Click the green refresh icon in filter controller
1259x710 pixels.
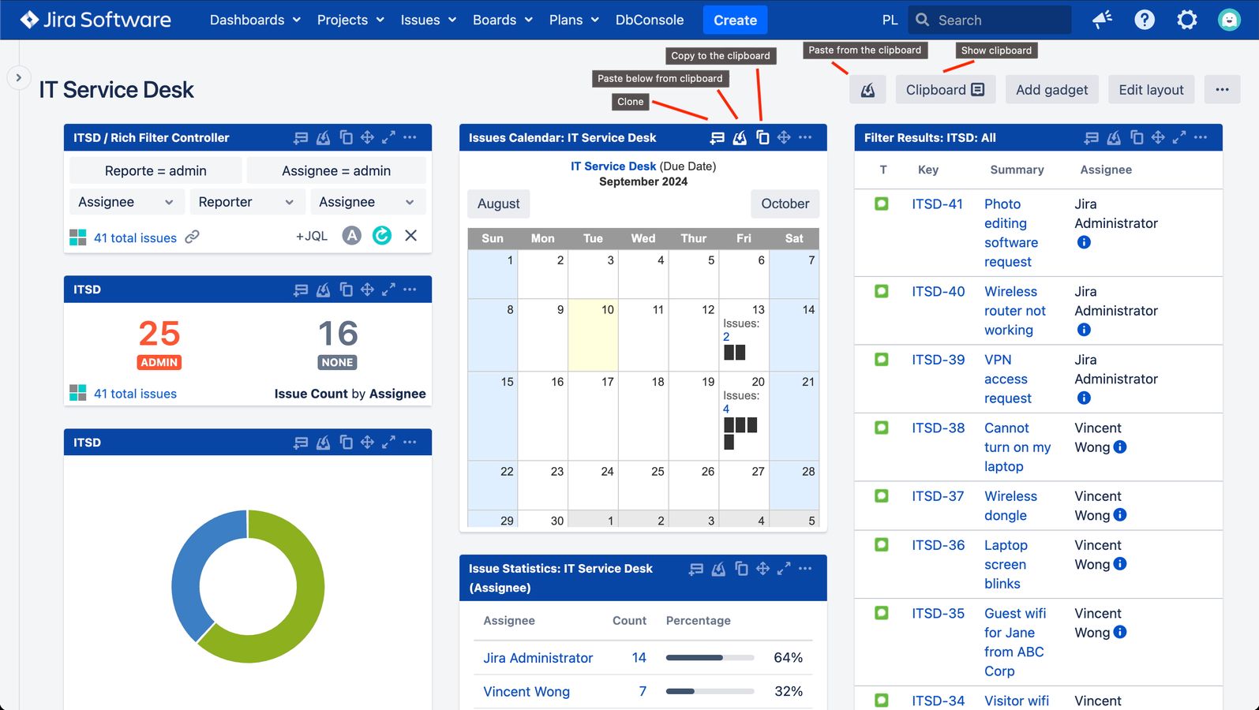[382, 235]
